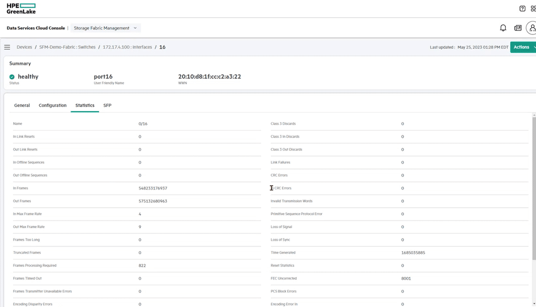Expand the Actions button menu
536x307 pixels.
523,47
